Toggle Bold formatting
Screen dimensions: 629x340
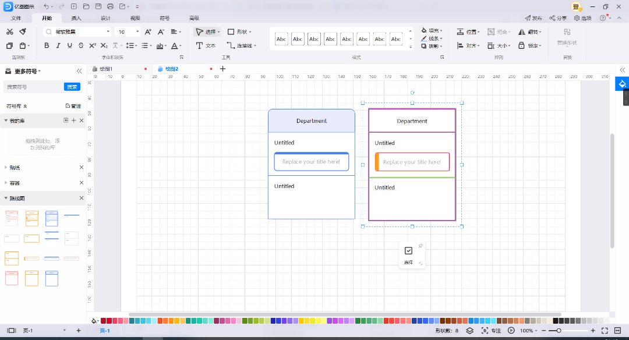[x=47, y=45]
